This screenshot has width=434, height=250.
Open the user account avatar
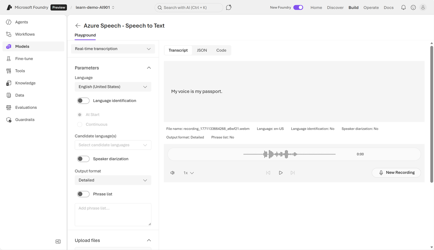pos(423,7)
